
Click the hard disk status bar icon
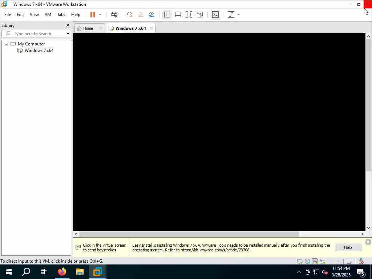coord(300,261)
